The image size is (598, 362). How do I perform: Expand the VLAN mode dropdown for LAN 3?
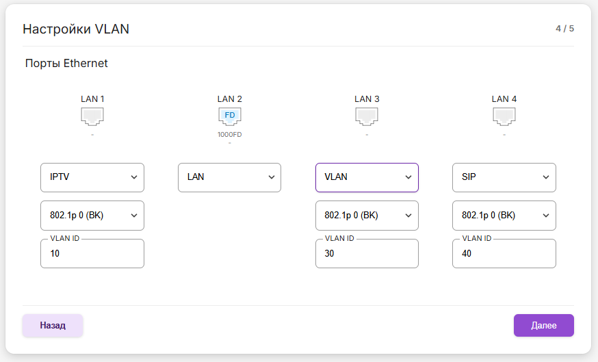pos(367,177)
